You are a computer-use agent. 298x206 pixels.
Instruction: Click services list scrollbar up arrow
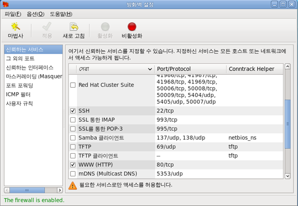pos(287,67)
